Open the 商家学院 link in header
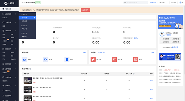The image size is (185, 101). [153, 3]
